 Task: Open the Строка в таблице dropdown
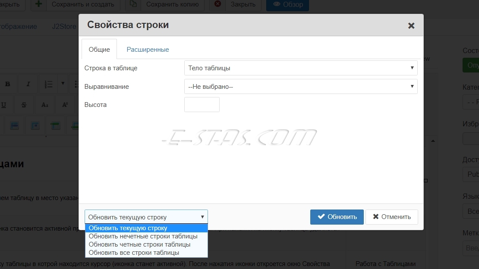pyautogui.click(x=301, y=68)
